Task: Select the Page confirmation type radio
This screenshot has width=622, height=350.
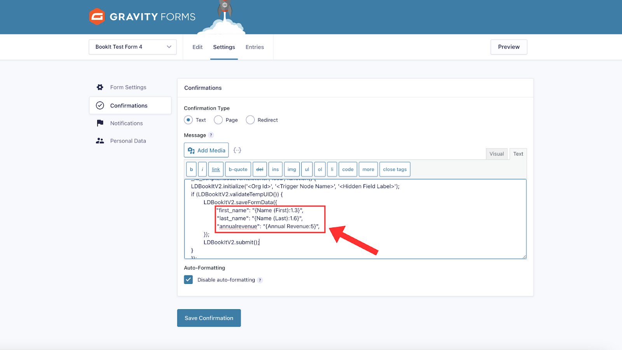Action: (x=218, y=120)
